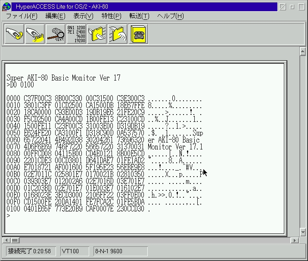The image size is (308, 261).
Task: Click the hex dump row 0000
Action: coord(104,99)
